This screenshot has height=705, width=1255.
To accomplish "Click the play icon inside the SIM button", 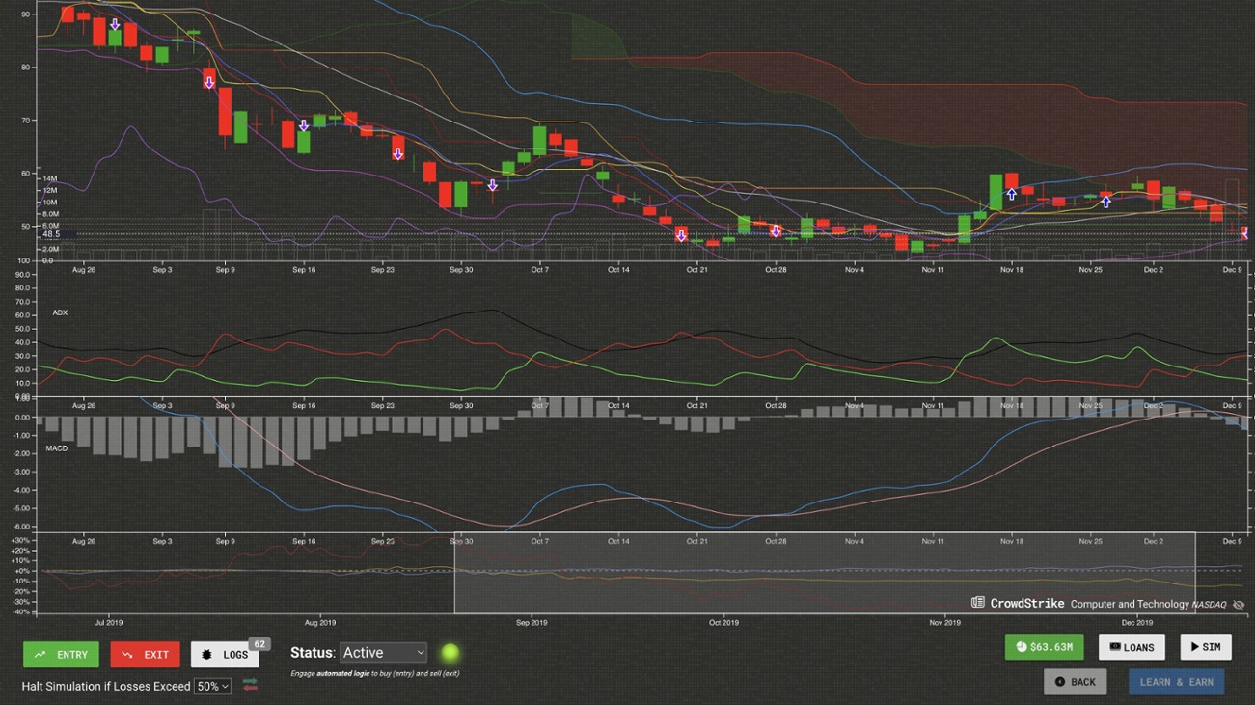I will point(1192,647).
